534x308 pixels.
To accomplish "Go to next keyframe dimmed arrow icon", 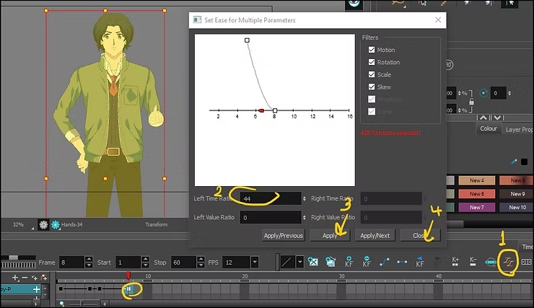I will coord(437,261).
